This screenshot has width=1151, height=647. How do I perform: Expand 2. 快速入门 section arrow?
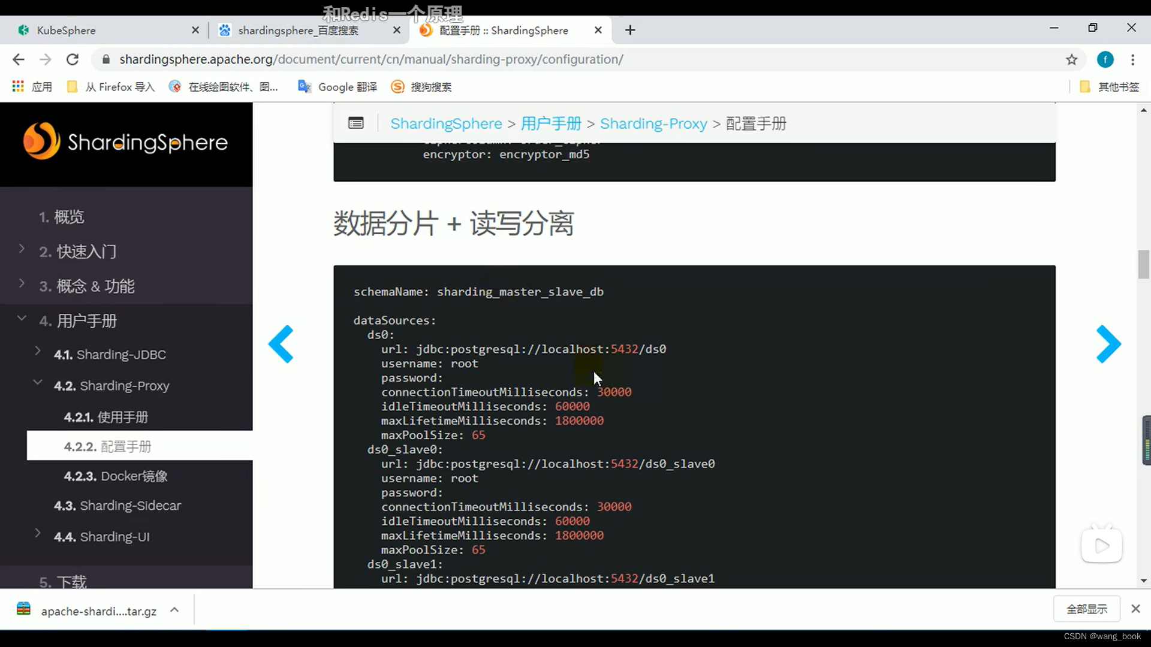coord(22,249)
